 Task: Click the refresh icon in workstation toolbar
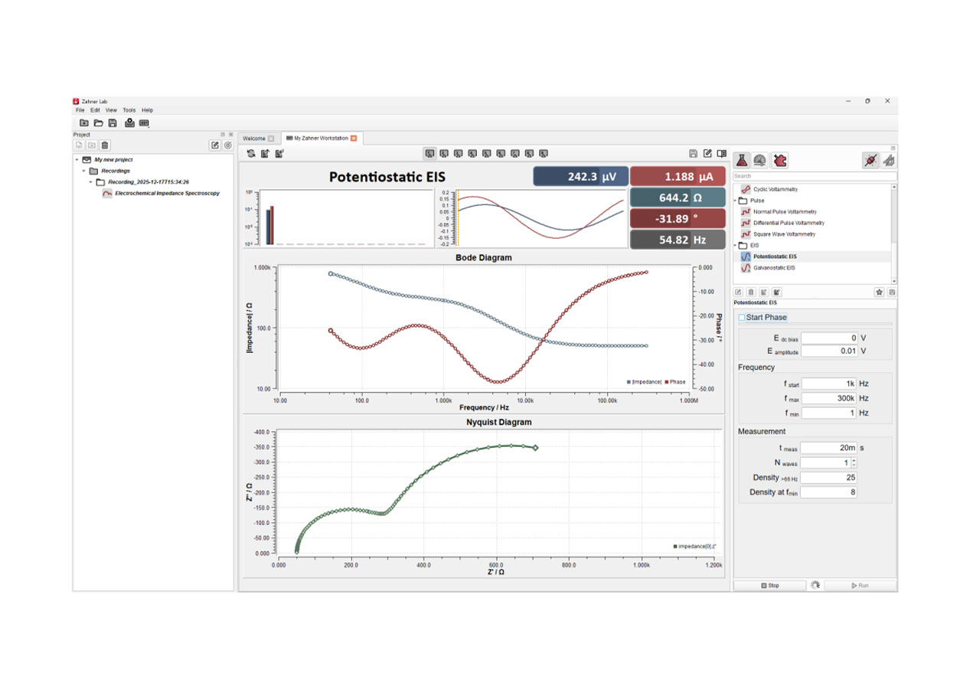250,154
